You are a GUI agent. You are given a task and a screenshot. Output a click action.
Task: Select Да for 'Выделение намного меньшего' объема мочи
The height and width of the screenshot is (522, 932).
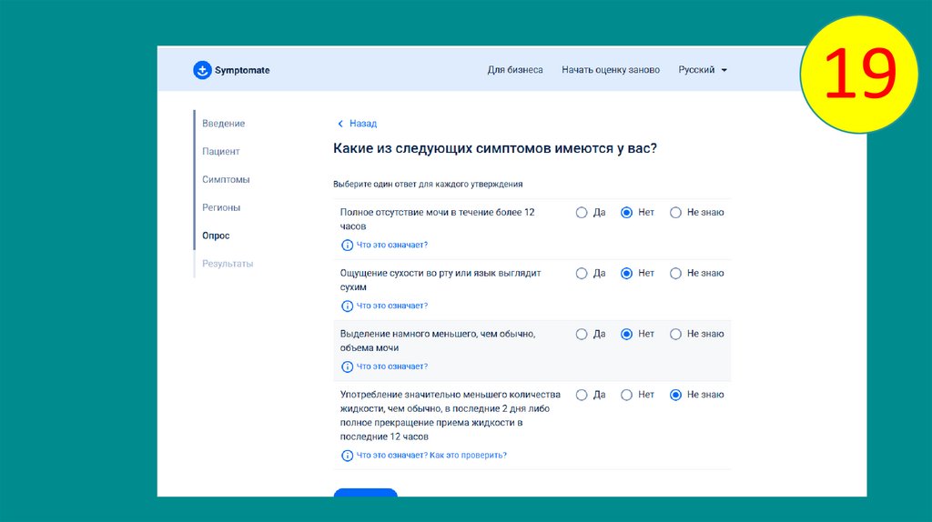click(582, 334)
